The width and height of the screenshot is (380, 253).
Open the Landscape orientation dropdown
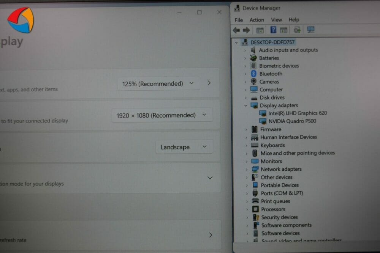click(x=184, y=147)
